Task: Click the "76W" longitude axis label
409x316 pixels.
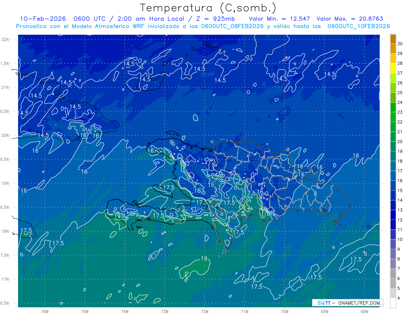Action: pos(45,312)
